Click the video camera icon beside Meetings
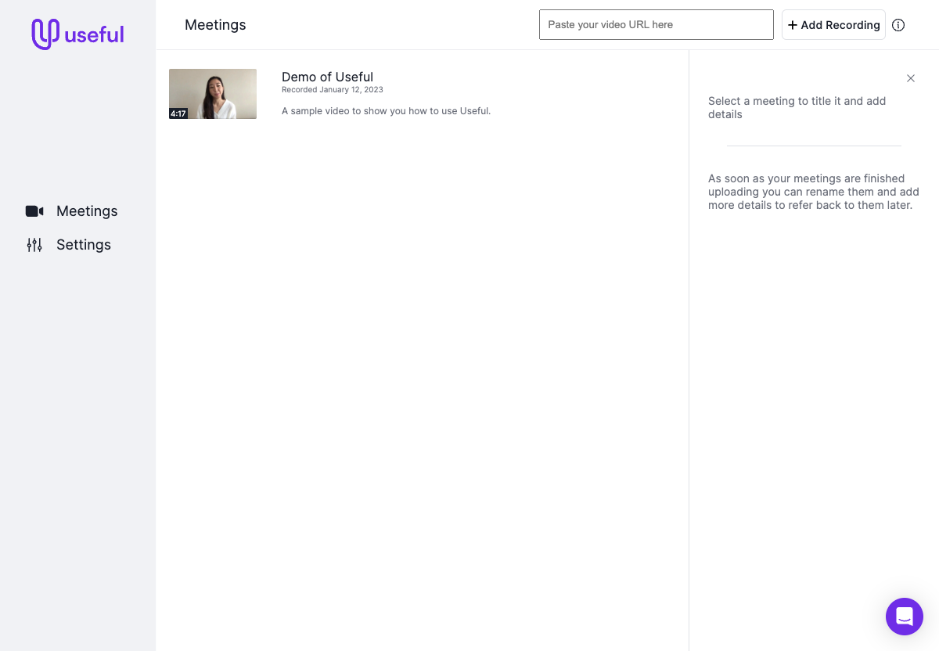The height and width of the screenshot is (651, 939). coord(34,211)
